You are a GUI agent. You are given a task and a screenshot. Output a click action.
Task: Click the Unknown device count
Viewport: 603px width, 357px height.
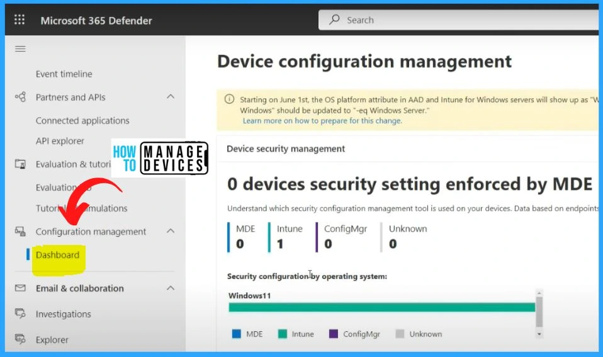pyautogui.click(x=393, y=244)
